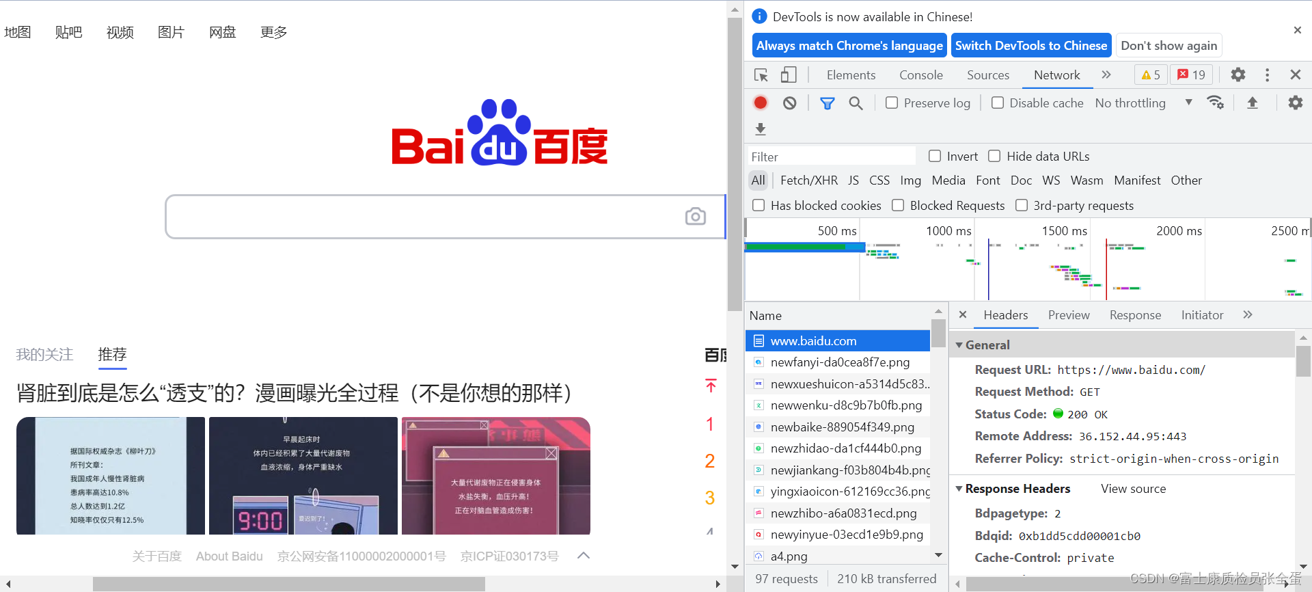Open network settings gear icon
This screenshot has width=1312, height=592.
point(1295,103)
